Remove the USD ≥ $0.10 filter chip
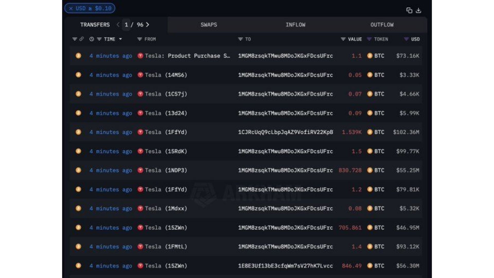494x278 pixels. 70,8
